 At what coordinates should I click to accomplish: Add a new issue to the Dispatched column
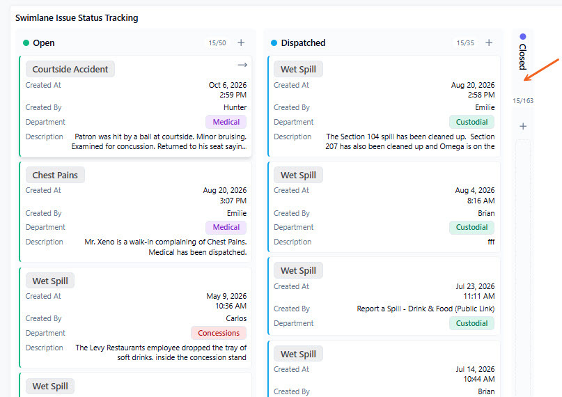pyautogui.click(x=489, y=42)
